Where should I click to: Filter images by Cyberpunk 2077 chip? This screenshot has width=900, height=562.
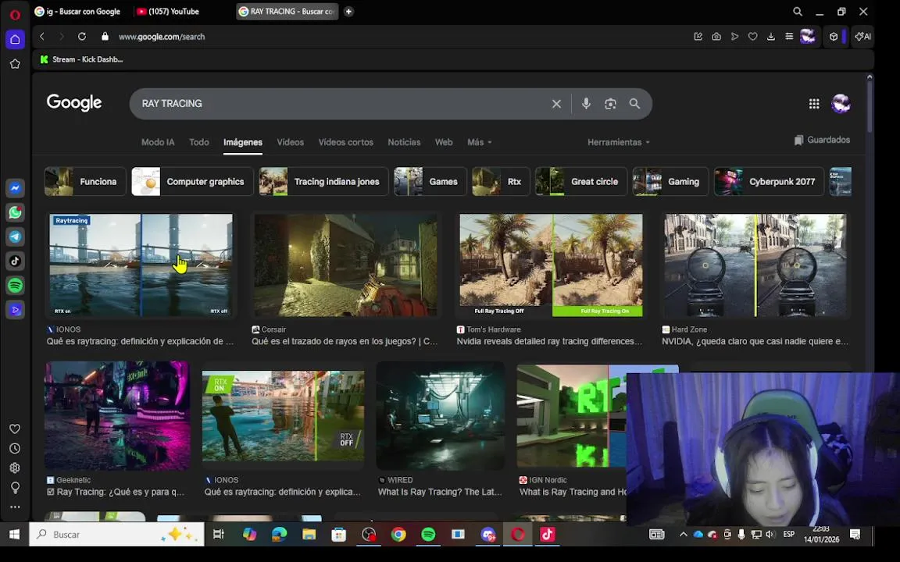click(x=769, y=181)
